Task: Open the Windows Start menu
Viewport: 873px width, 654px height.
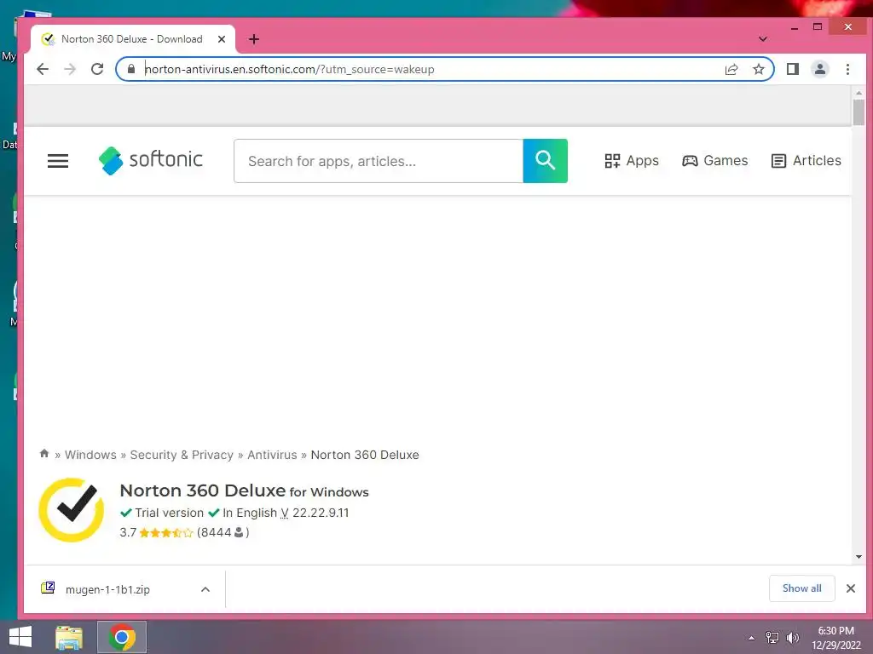Action: click(20, 637)
